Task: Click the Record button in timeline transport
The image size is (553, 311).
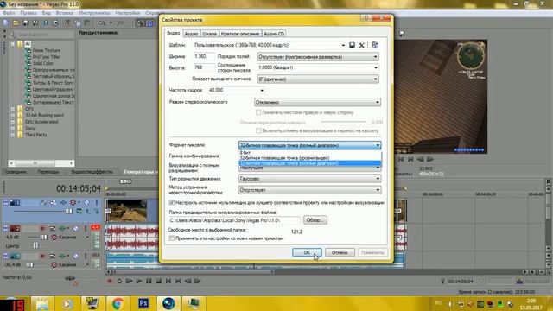Action: [x=110, y=281]
